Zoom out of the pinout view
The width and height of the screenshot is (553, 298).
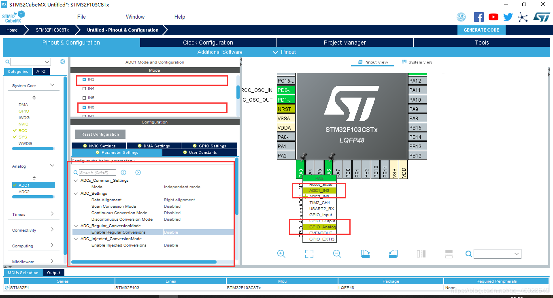[x=337, y=254]
